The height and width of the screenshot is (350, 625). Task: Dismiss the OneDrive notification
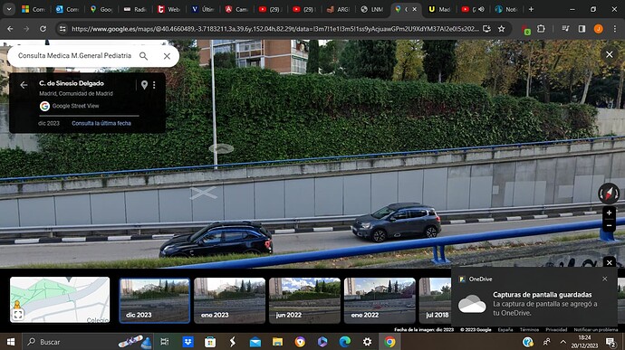click(x=605, y=279)
